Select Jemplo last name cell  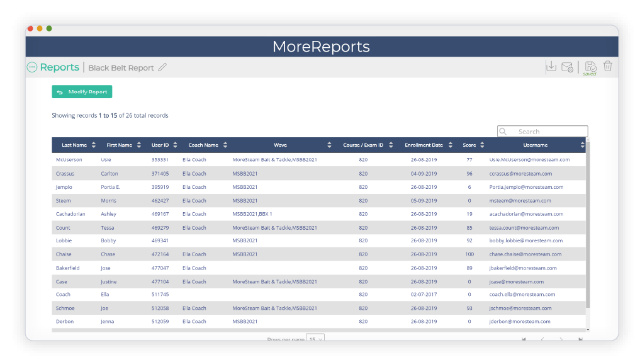pyautogui.click(x=64, y=187)
